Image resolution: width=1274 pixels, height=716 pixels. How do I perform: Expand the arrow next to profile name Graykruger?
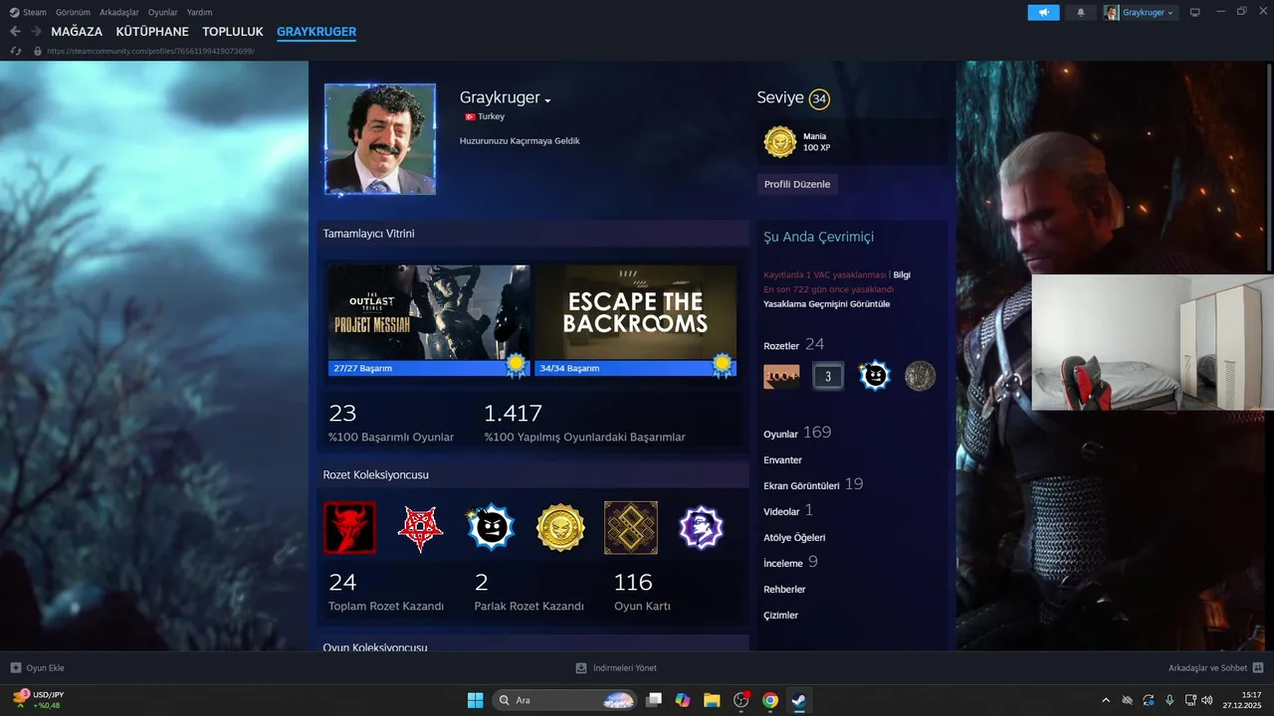click(547, 100)
